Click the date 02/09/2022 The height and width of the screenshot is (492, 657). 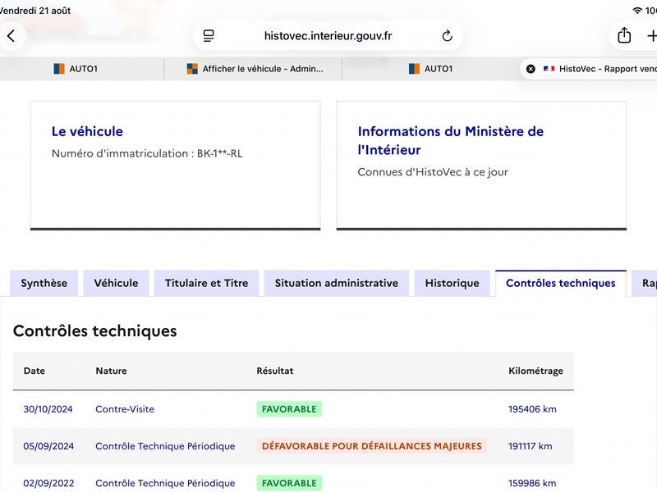pos(48,483)
